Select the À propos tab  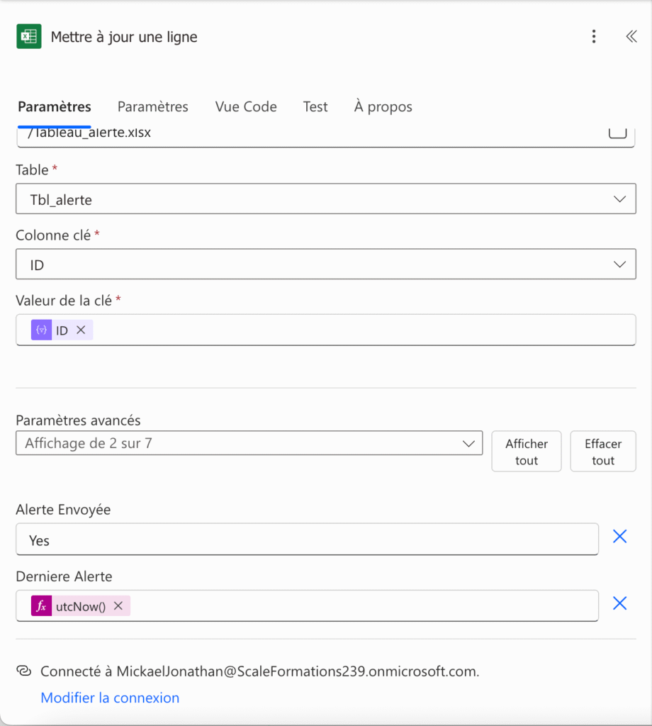point(382,106)
